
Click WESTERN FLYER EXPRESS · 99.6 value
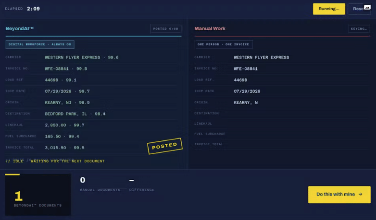point(82,58)
